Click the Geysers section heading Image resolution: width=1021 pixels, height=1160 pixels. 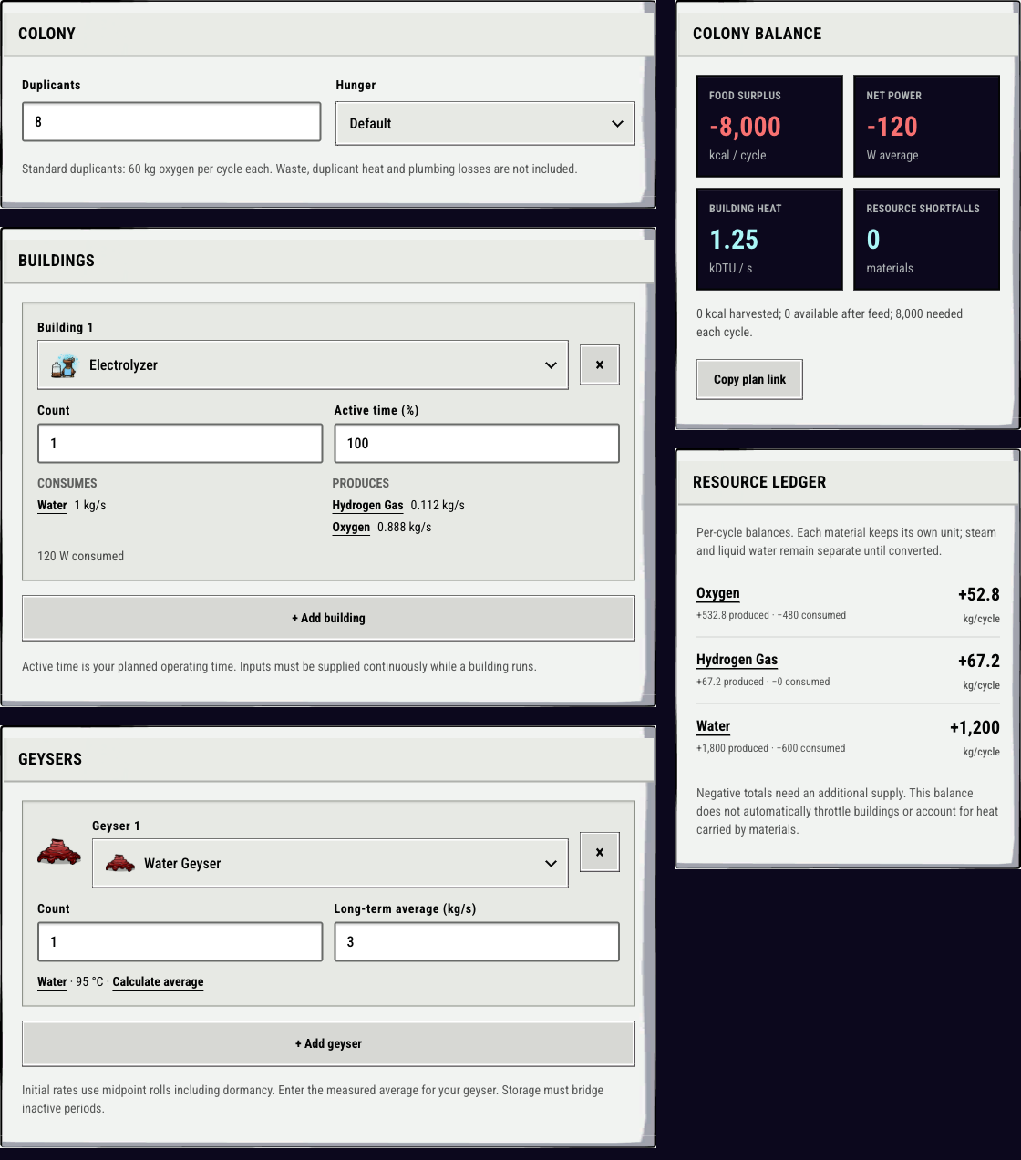50,759
